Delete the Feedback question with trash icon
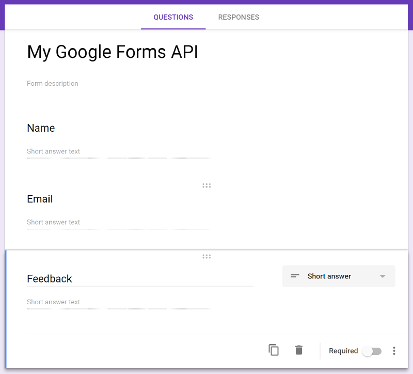The width and height of the screenshot is (413, 374). (299, 350)
